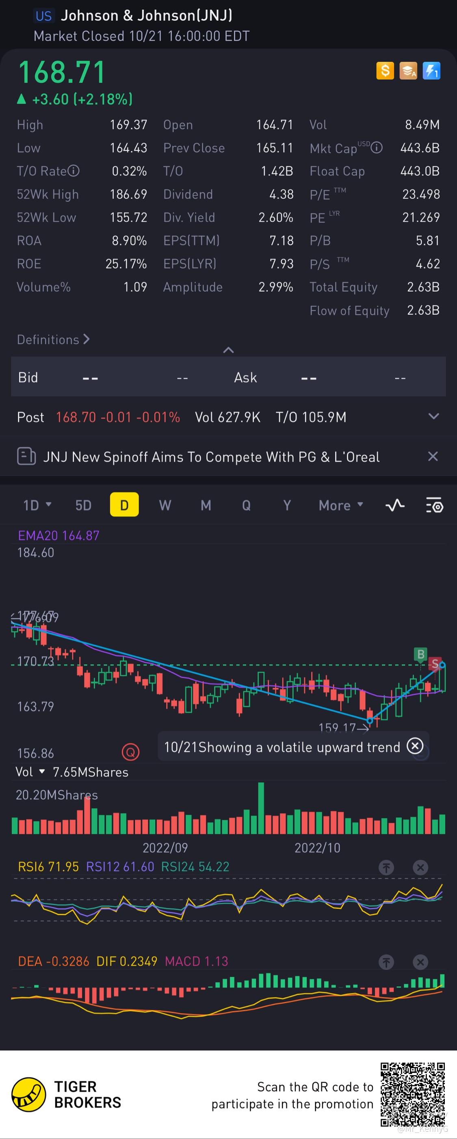Pin the MACD indicator to top
Viewport: 457px width, 1139px height.
pos(386,962)
